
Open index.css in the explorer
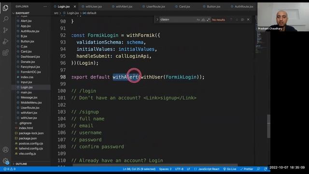click(x=27, y=77)
